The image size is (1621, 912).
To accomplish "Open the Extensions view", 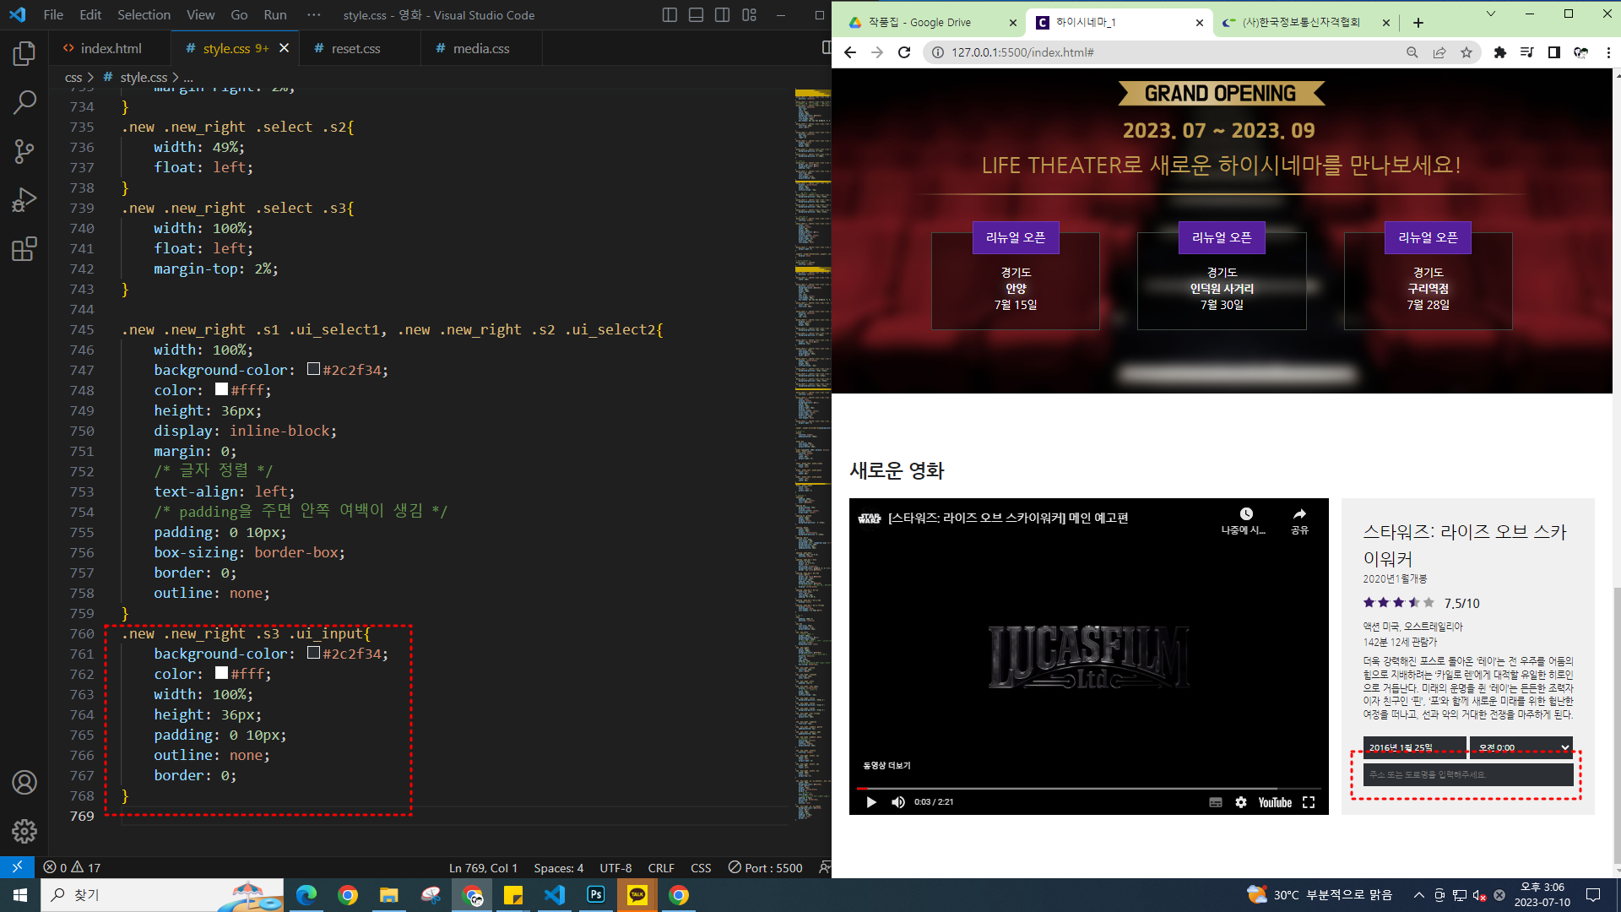I will pos(24,249).
